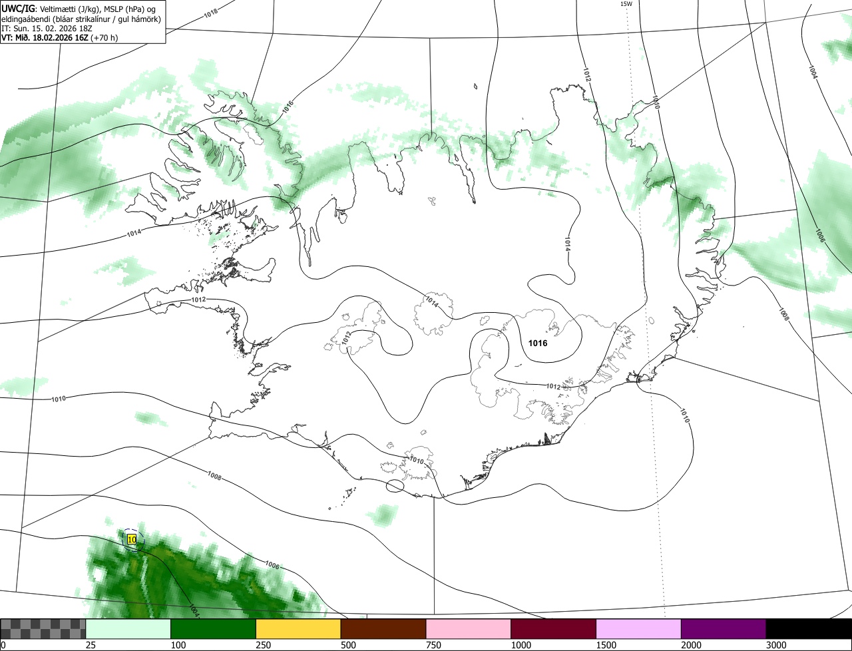Image resolution: width=852 pixels, height=651 pixels.
Task: Click the legend value '250'
Action: coord(262,645)
